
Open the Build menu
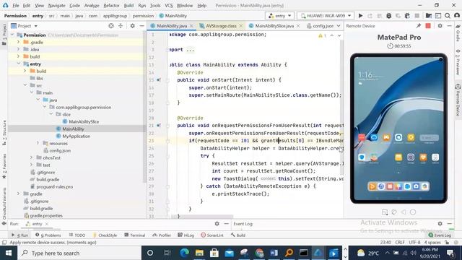coord(128,5)
